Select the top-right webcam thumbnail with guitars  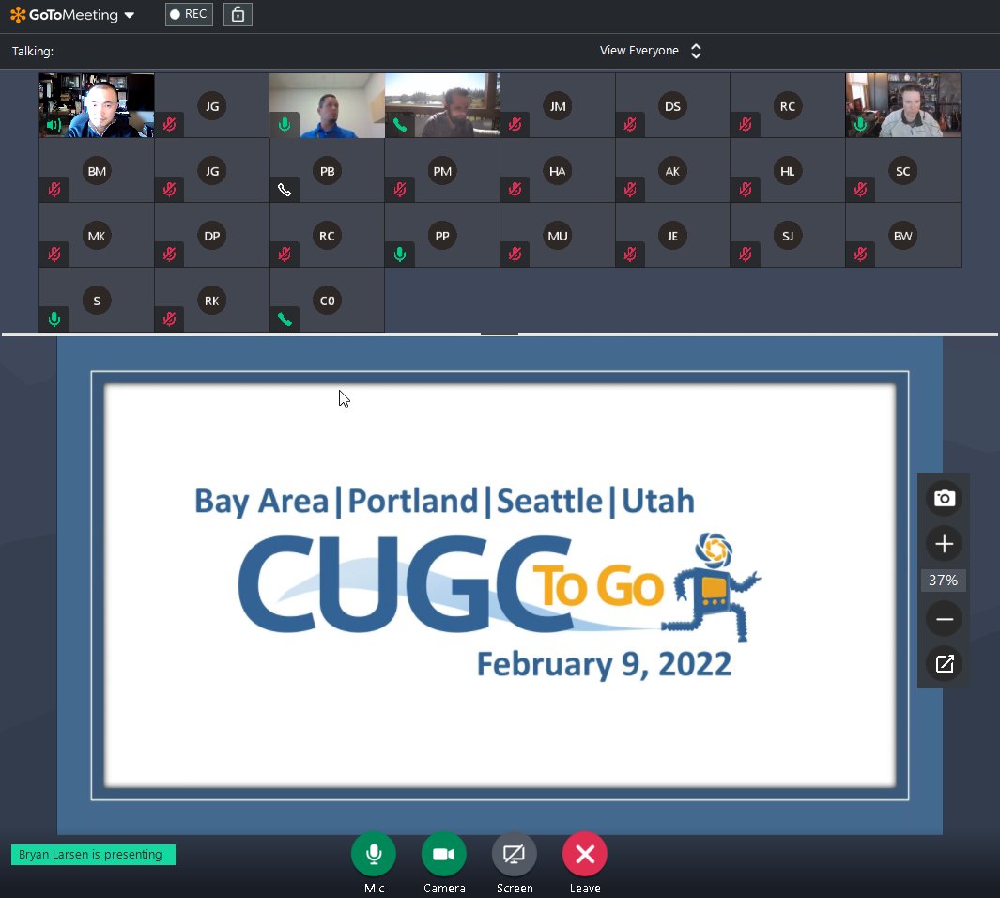coord(903,105)
